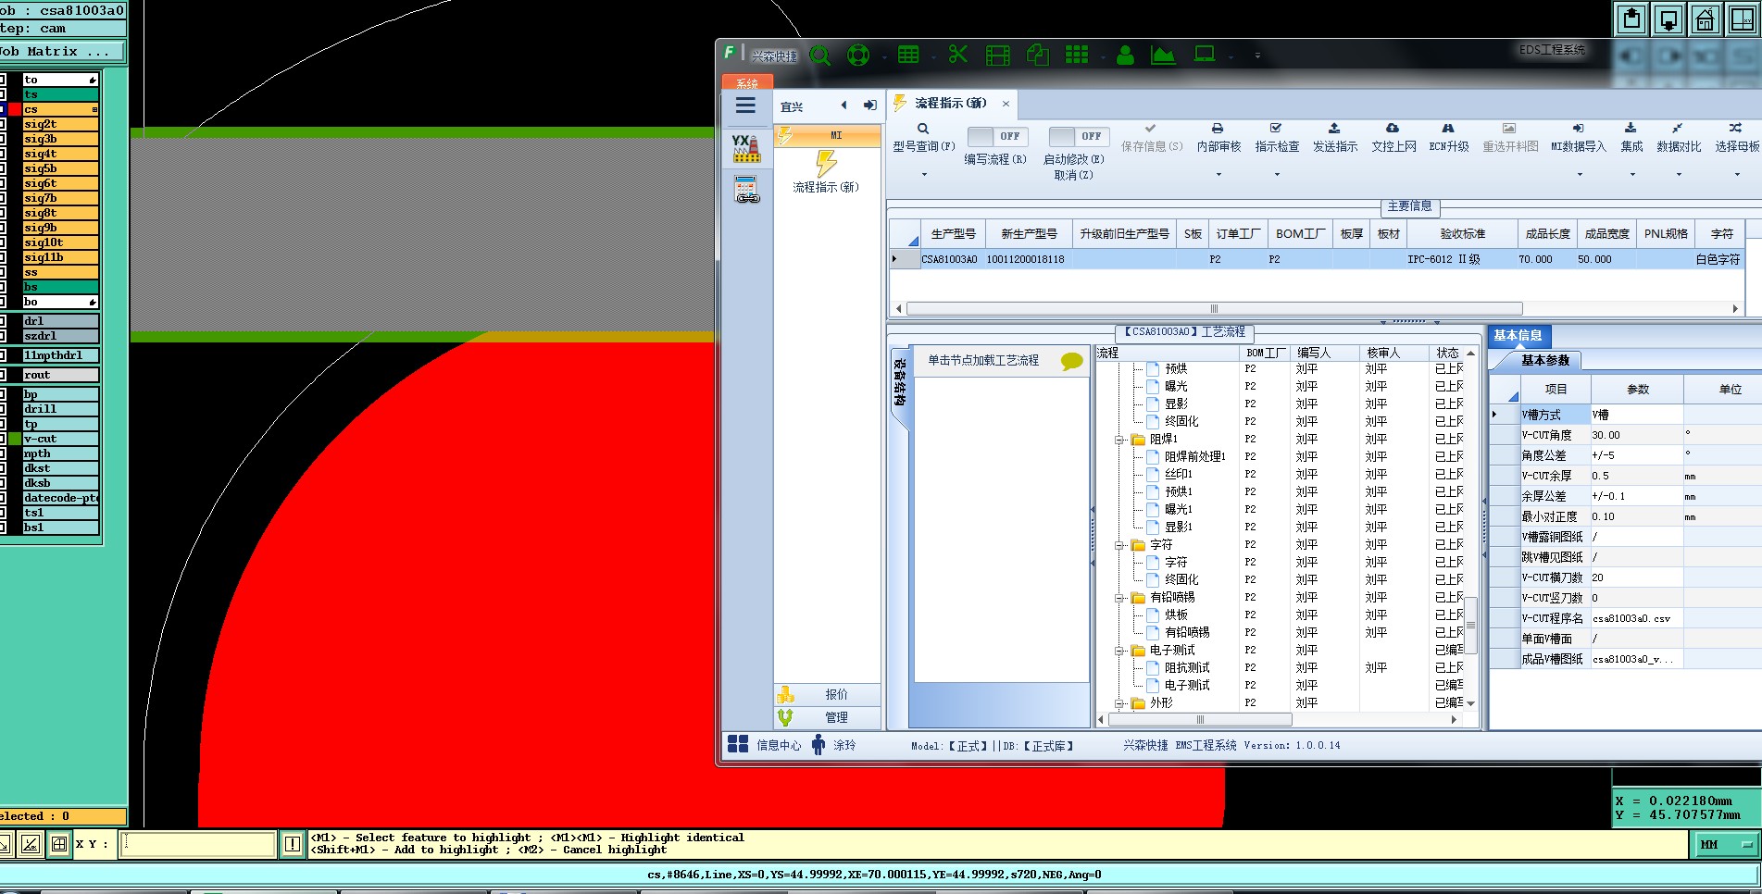
Task: Click 选择母板 shuffle toolbar button
Action: 1736,138
